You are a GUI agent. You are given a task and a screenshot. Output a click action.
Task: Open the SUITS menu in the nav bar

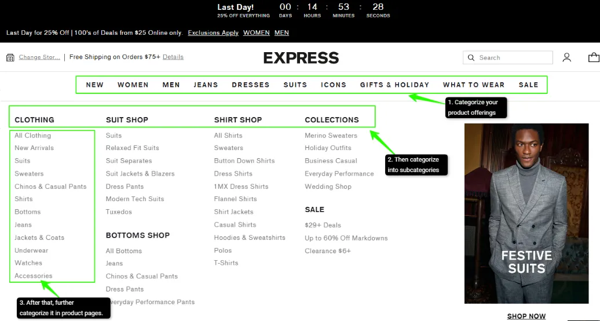click(295, 85)
